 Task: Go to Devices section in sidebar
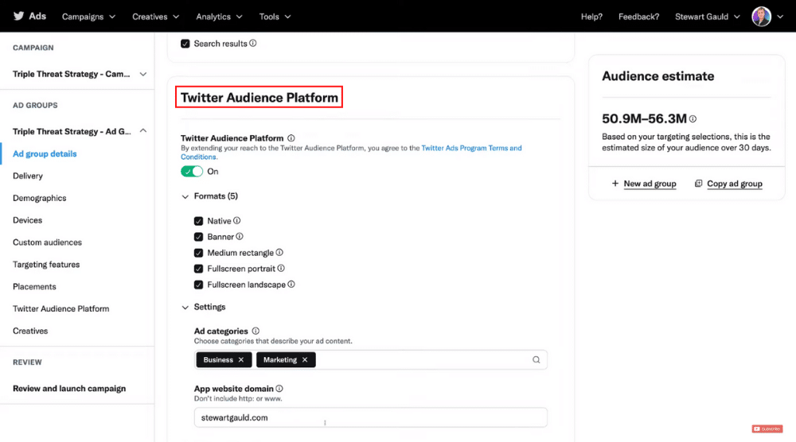coord(27,220)
